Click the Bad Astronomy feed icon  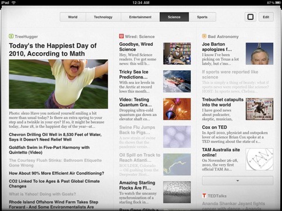tap(204, 36)
